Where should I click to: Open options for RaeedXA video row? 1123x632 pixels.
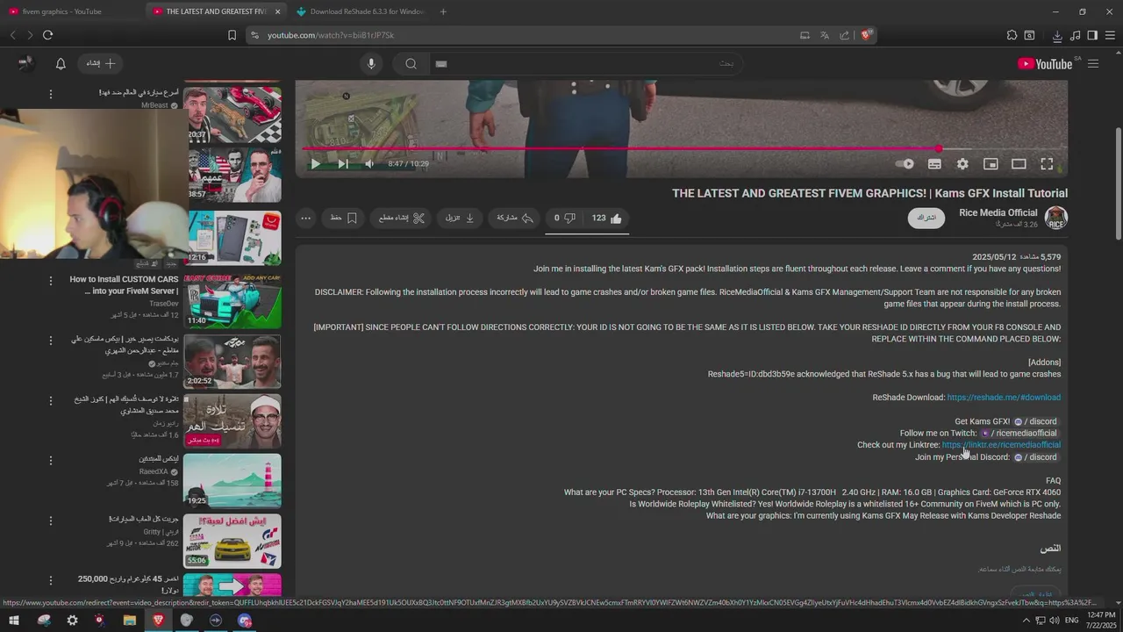pyautogui.click(x=50, y=460)
